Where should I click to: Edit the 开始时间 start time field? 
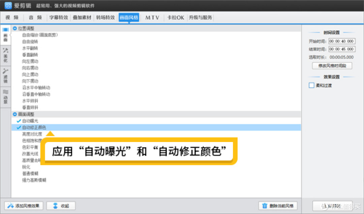point(342,41)
